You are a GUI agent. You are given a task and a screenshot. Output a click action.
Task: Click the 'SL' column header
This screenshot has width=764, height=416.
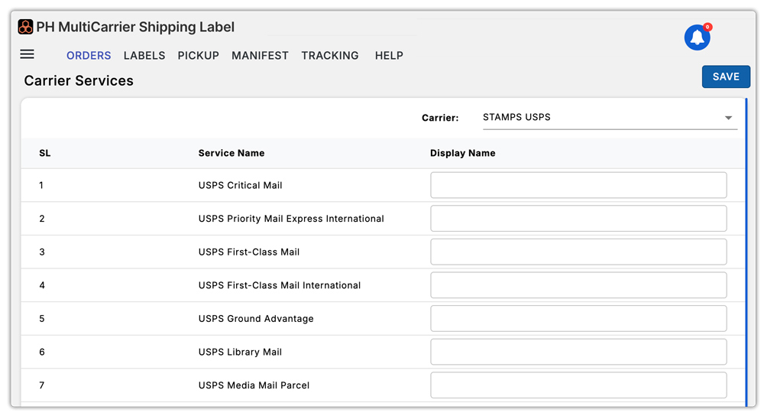click(x=45, y=153)
